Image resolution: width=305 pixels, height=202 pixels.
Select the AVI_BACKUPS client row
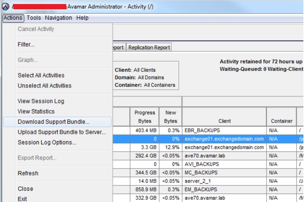pos(208,164)
